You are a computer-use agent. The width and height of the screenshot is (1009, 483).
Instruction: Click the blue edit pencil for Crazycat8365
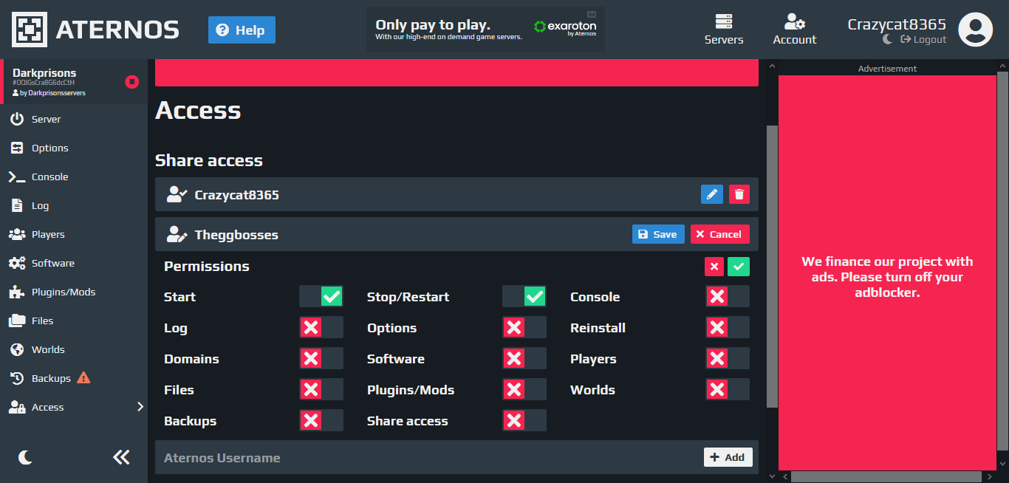[711, 194]
